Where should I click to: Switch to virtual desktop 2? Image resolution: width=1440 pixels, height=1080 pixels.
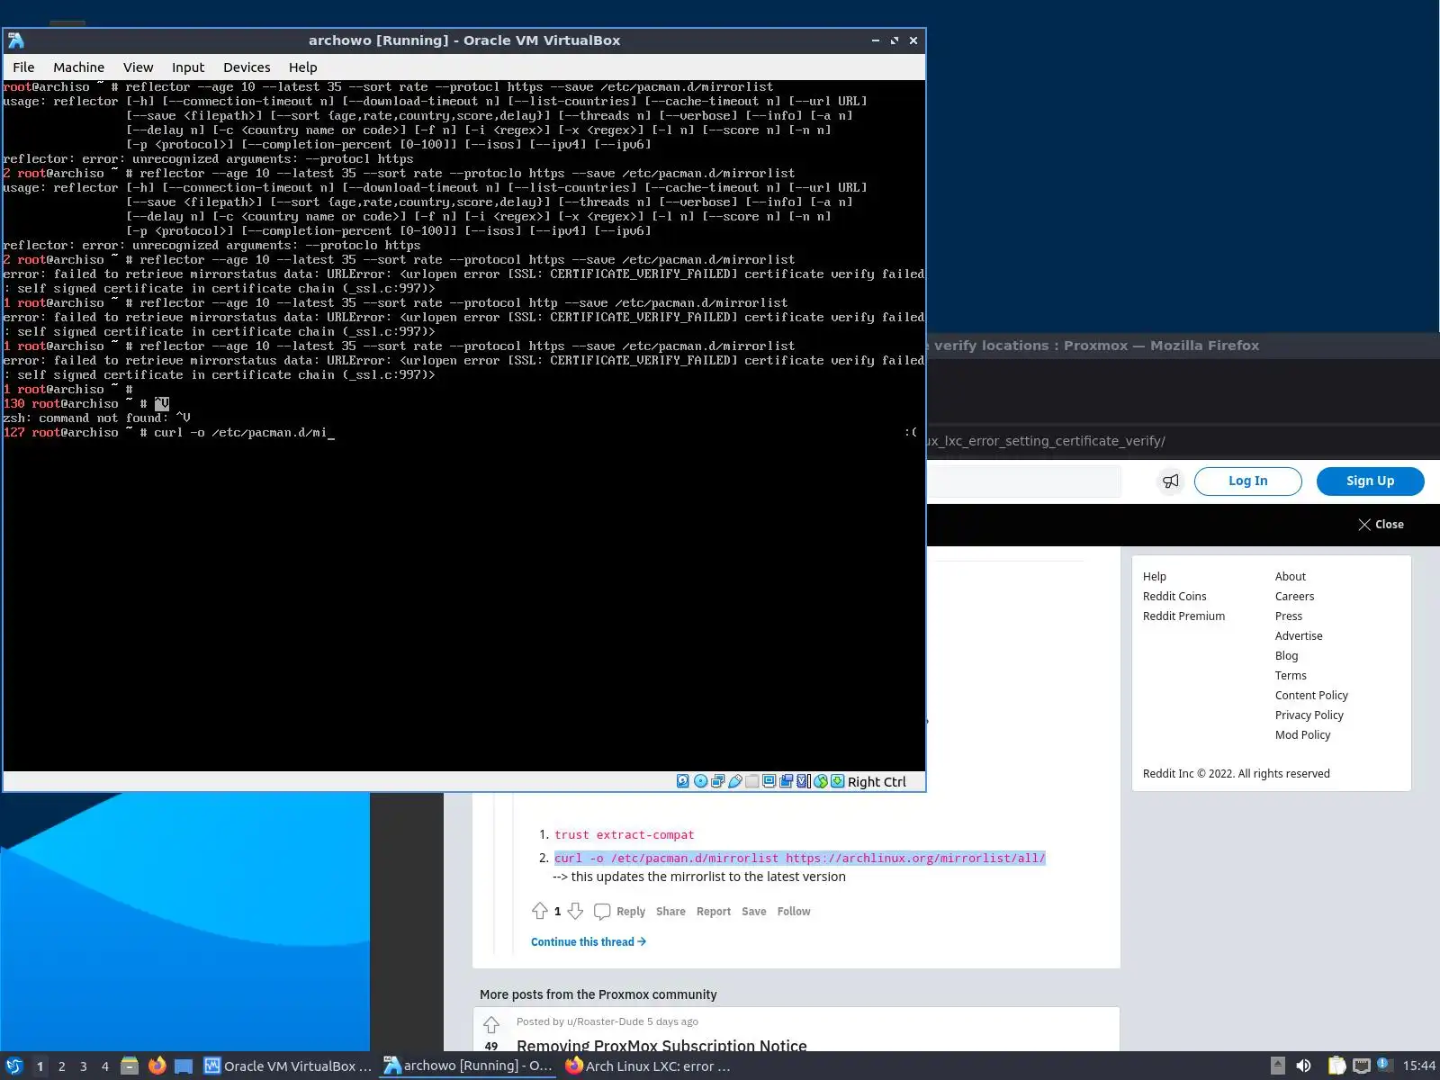coord(61,1066)
